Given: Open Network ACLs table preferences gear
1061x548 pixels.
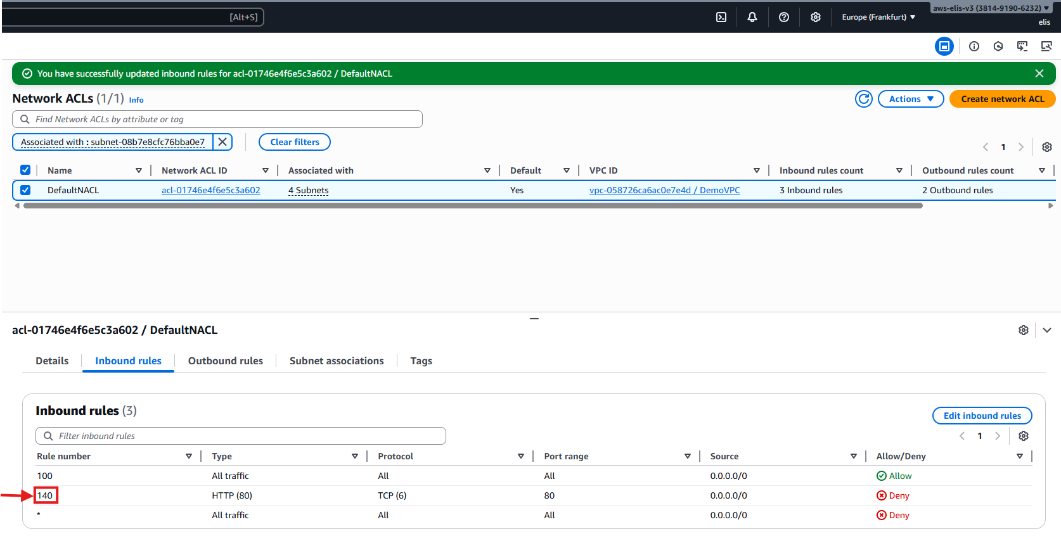Looking at the screenshot, I should point(1047,147).
